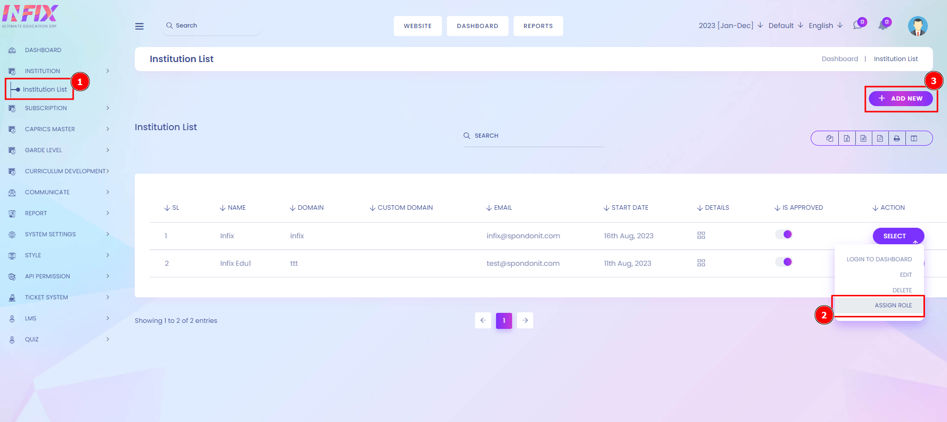Expand the Subscription sidebar menu
This screenshot has height=422, width=947.
point(59,108)
